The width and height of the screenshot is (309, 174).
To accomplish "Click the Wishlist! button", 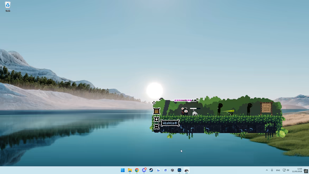I will pos(170,123).
